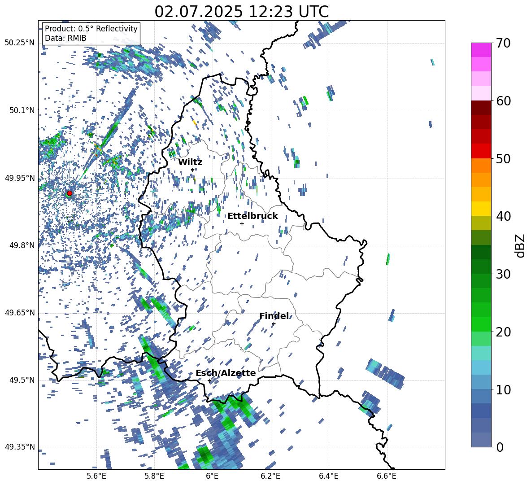
Task: Click the 0 tick on colorbar
Action: [500, 447]
